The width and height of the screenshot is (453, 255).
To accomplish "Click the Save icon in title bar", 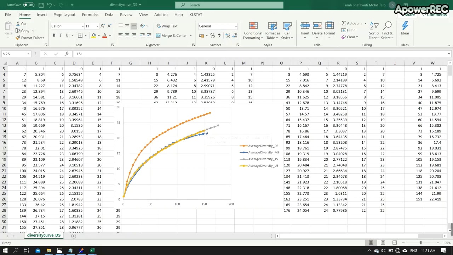I will 41,5.
